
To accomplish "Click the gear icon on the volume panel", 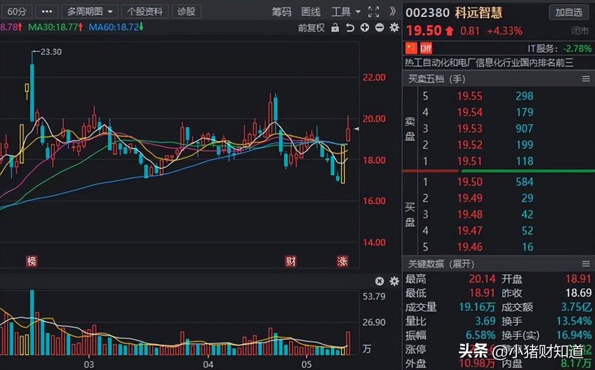I will click(394, 281).
